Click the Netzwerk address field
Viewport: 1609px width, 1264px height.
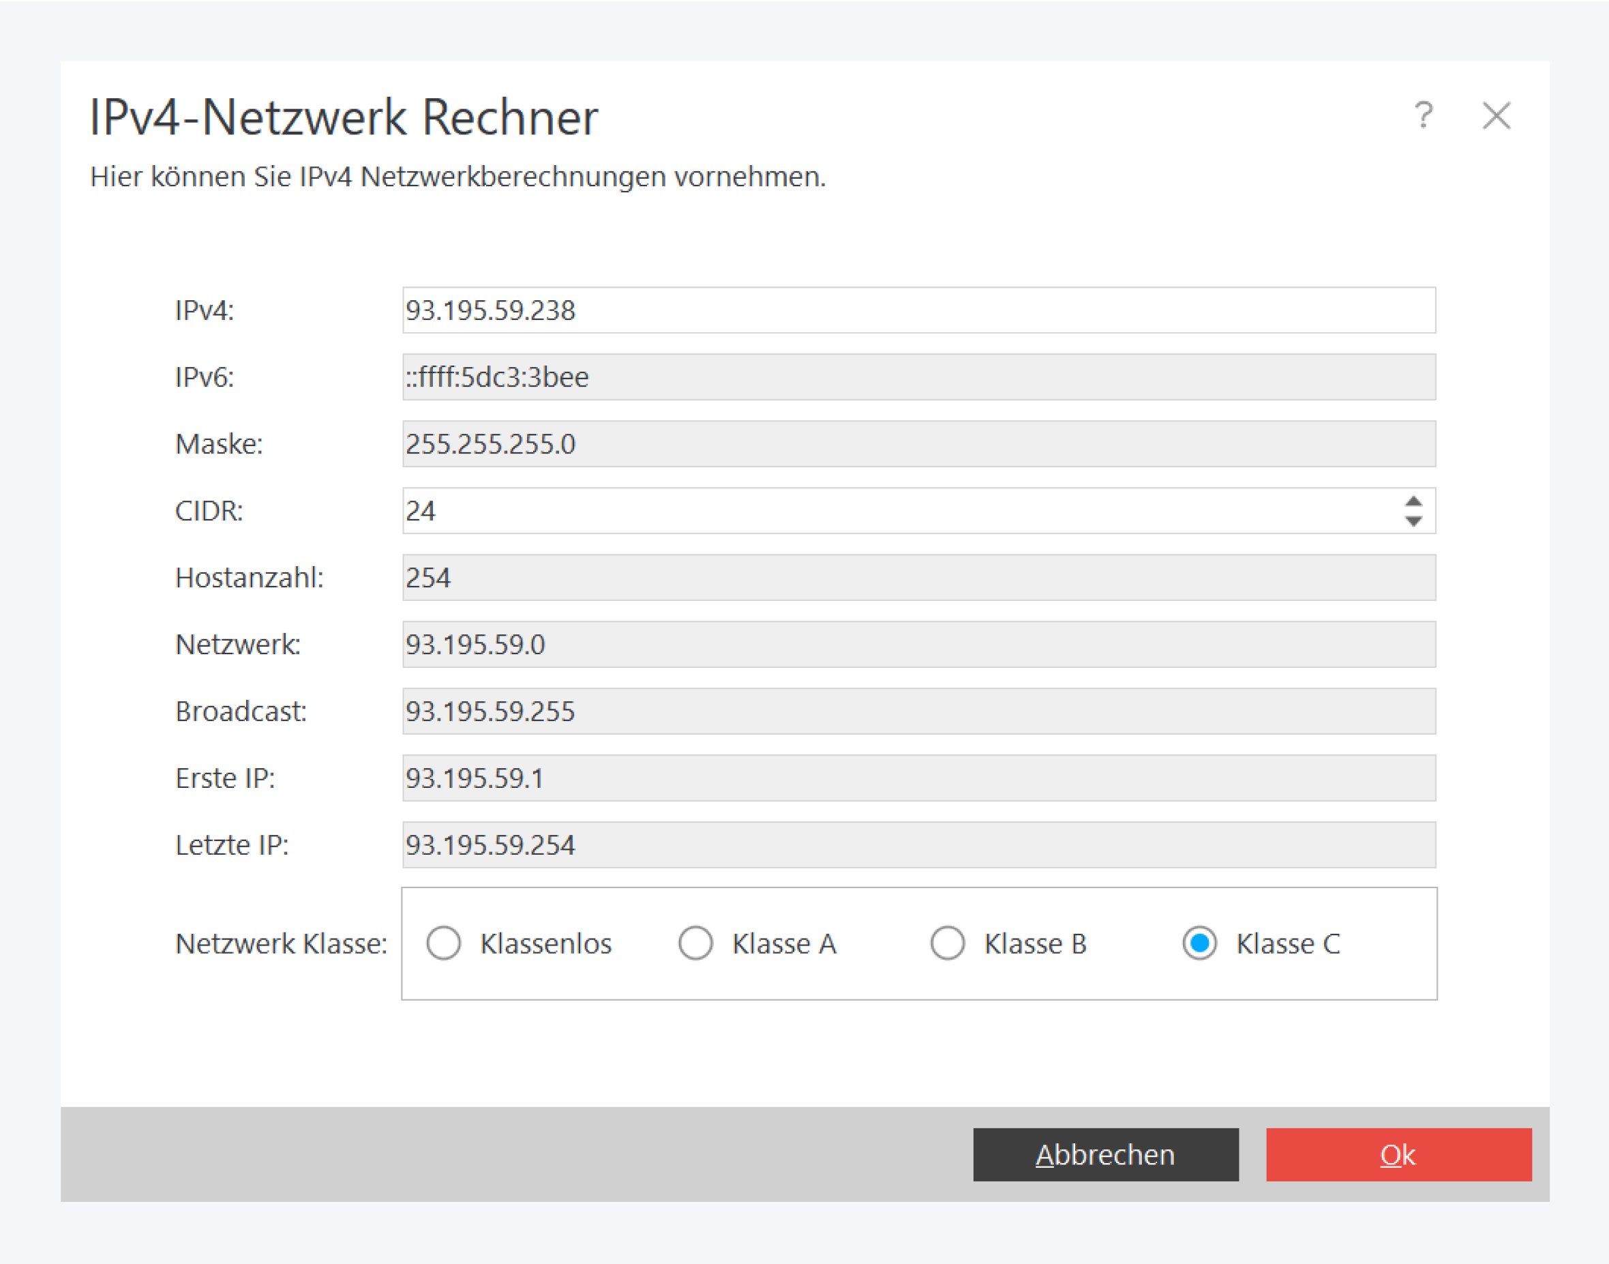coord(919,645)
